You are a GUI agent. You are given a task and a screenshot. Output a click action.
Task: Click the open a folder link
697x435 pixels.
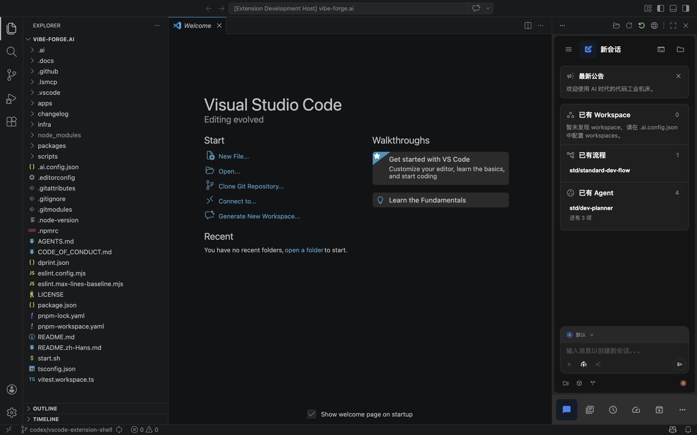[304, 250]
